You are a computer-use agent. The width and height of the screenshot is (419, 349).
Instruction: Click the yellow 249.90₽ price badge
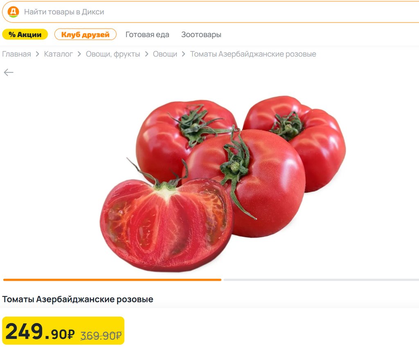click(63, 331)
